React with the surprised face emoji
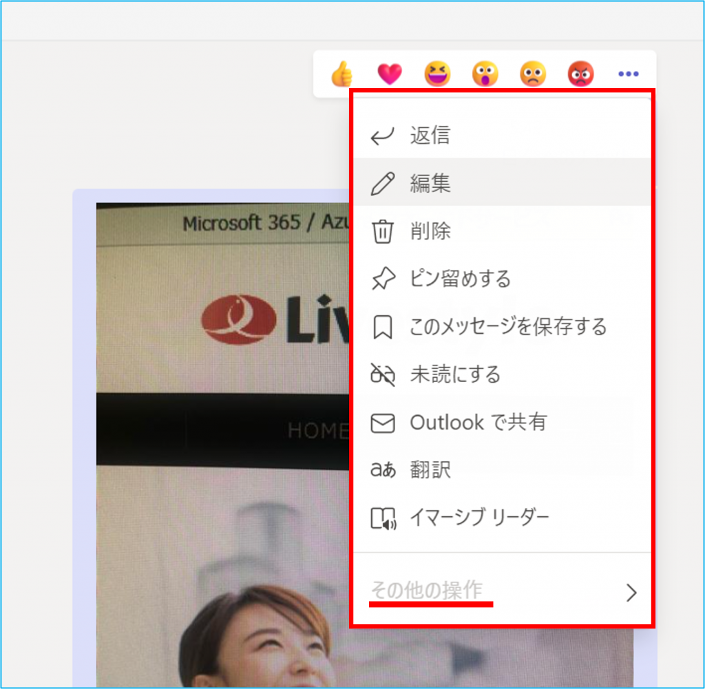The image size is (705, 689). 485,74
